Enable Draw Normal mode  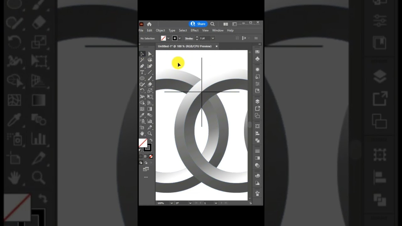[x=141, y=163]
